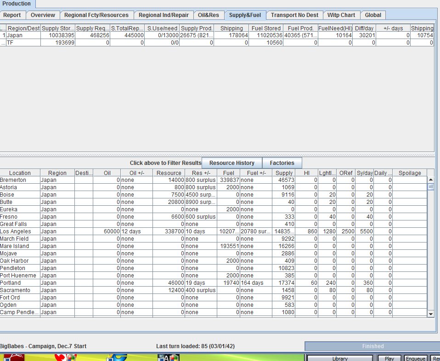The width and height of the screenshot is (440, 361).
Task: Select the March Field location row
Action: (213, 239)
